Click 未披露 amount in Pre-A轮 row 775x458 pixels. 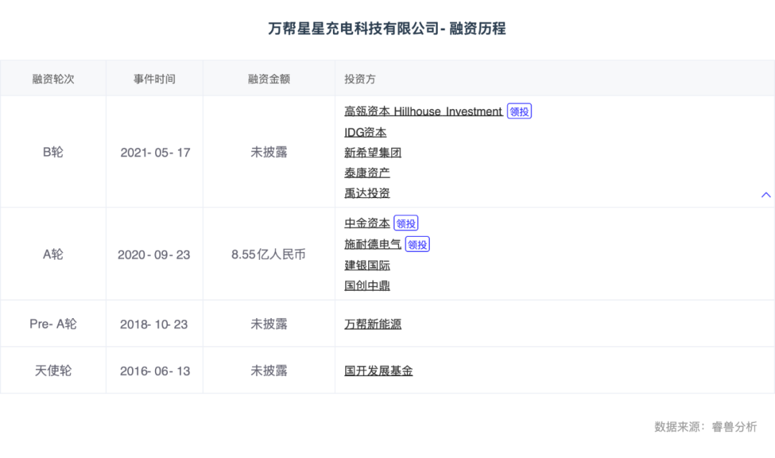point(269,324)
